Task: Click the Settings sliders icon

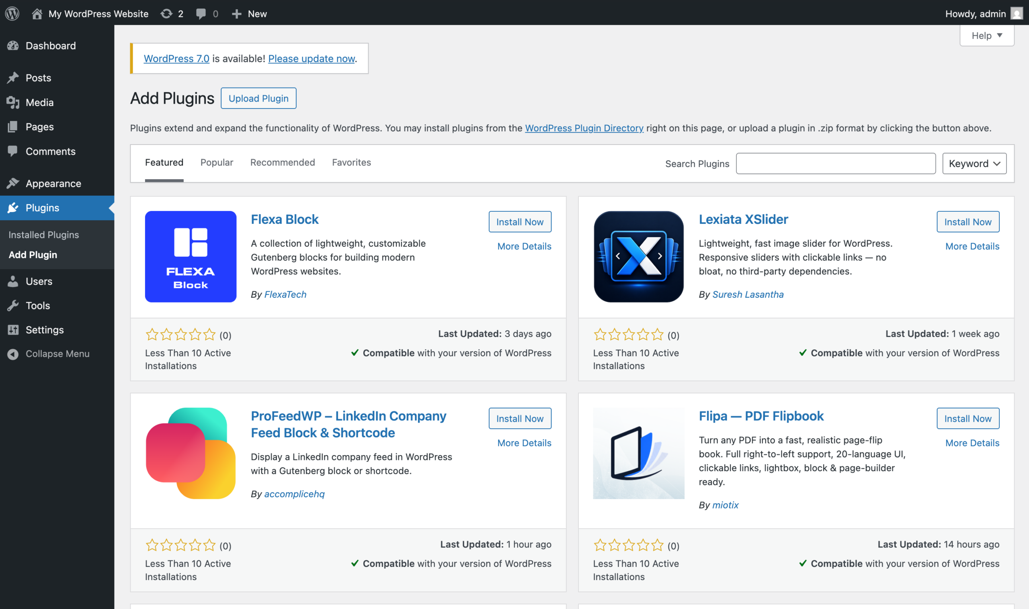Action: pos(13,329)
